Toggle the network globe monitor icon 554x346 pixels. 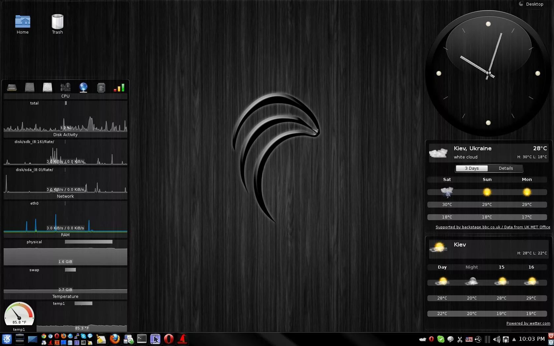[x=83, y=87]
